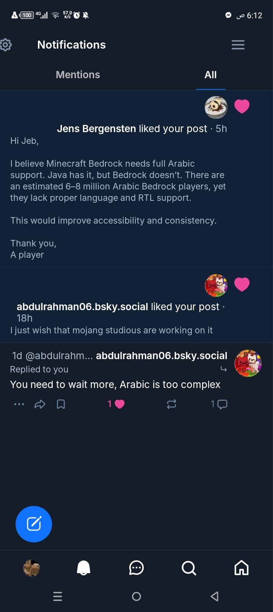Share the reply via arrow icon
The image size is (273, 612).
(x=40, y=404)
